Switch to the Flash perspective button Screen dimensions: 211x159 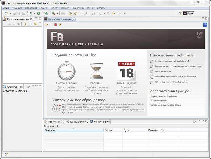pyautogui.click(x=188, y=13)
